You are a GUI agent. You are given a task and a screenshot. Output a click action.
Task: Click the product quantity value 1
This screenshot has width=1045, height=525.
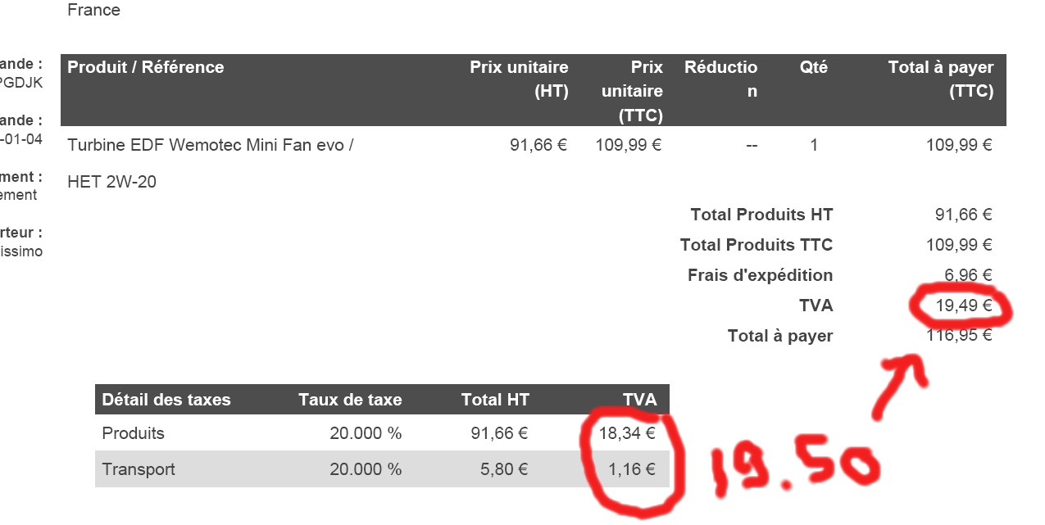(814, 146)
